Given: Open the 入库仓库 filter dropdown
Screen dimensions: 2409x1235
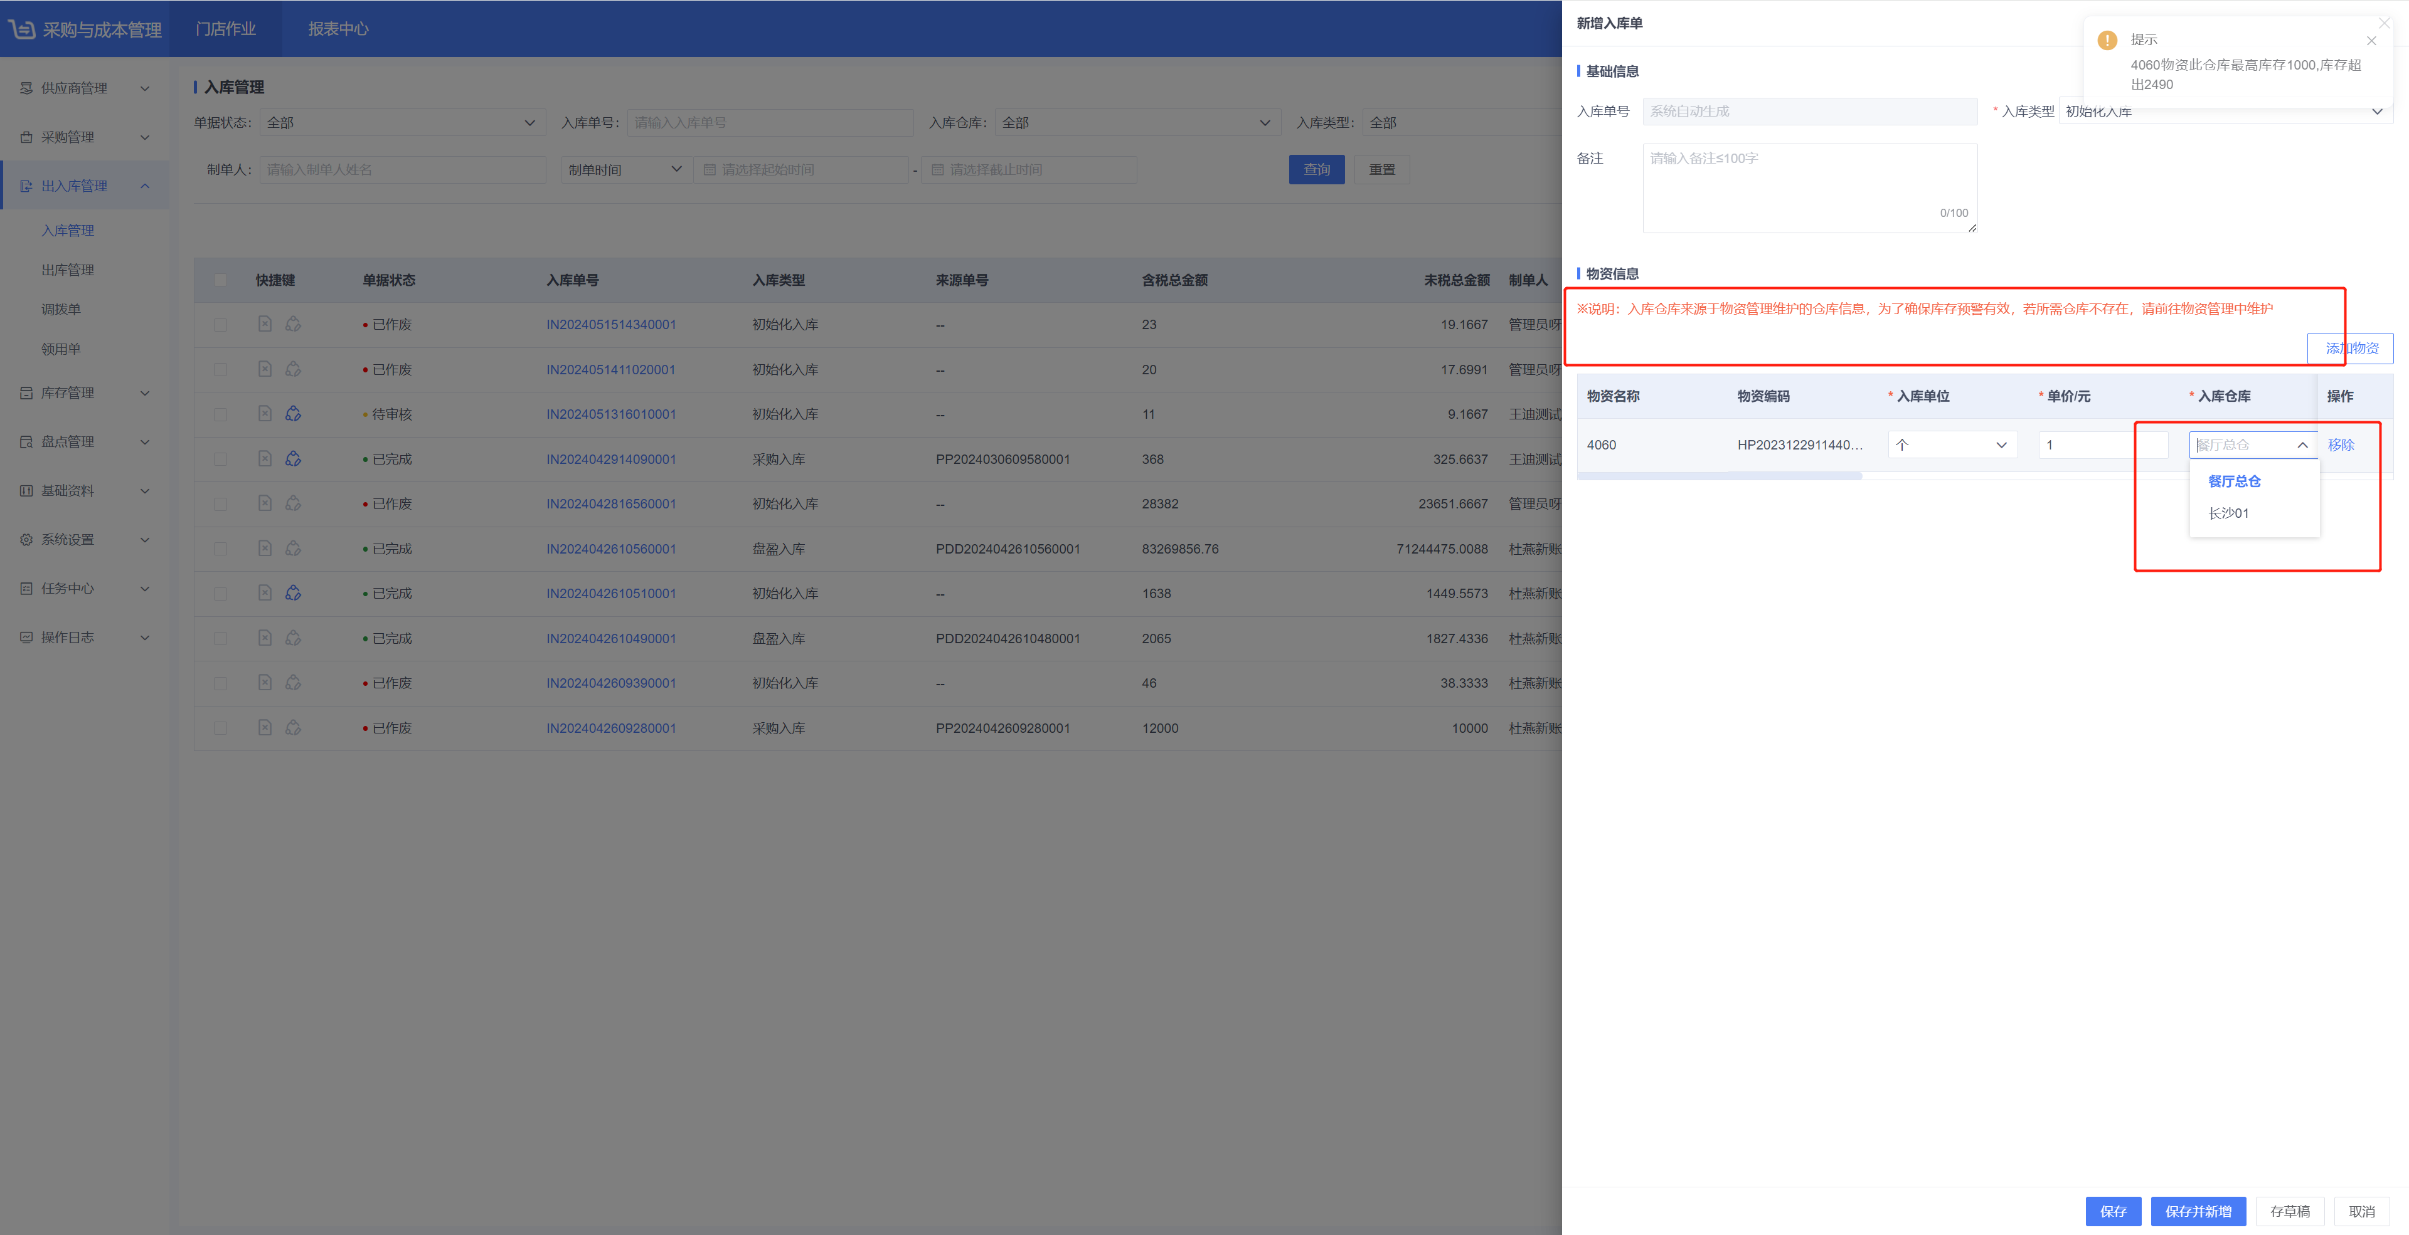Looking at the screenshot, I should [1137, 122].
